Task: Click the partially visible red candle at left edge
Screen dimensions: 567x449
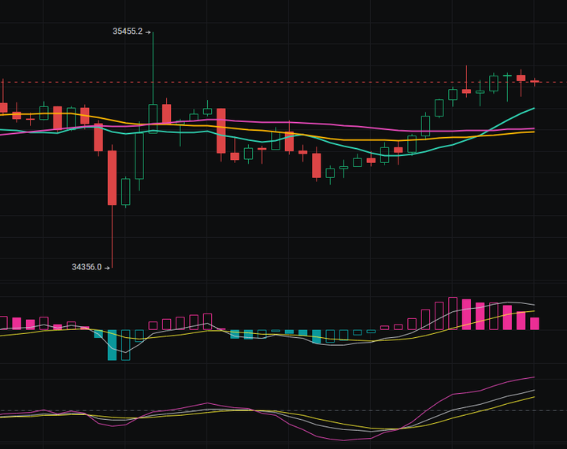Action: (x=3, y=107)
